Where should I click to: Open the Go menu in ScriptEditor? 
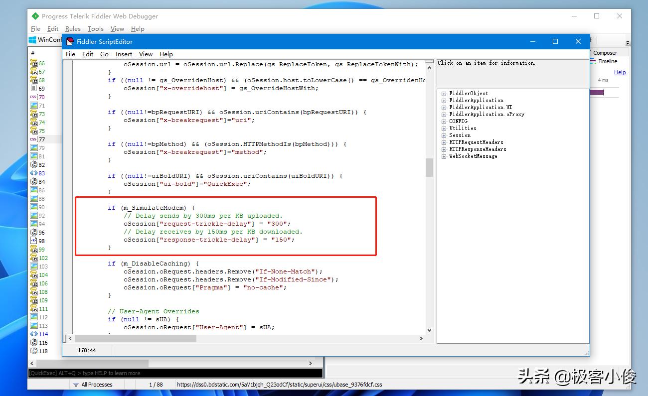(x=104, y=54)
